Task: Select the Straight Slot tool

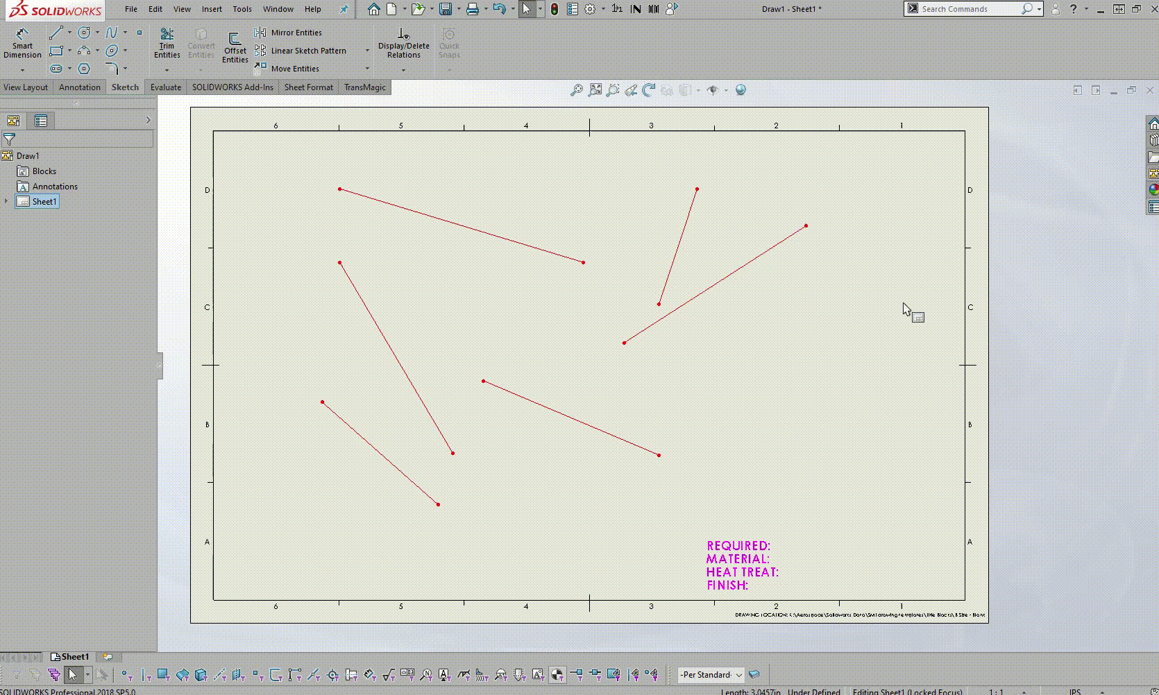Action: tap(56, 69)
